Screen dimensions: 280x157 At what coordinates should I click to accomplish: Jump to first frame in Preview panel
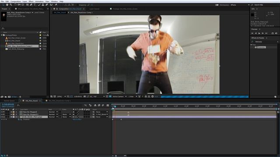pyautogui.click(x=252, y=33)
